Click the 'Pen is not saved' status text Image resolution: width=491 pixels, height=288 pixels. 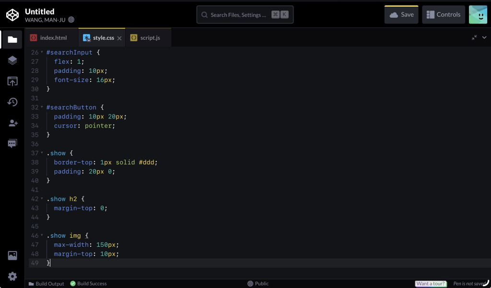pos(469,284)
